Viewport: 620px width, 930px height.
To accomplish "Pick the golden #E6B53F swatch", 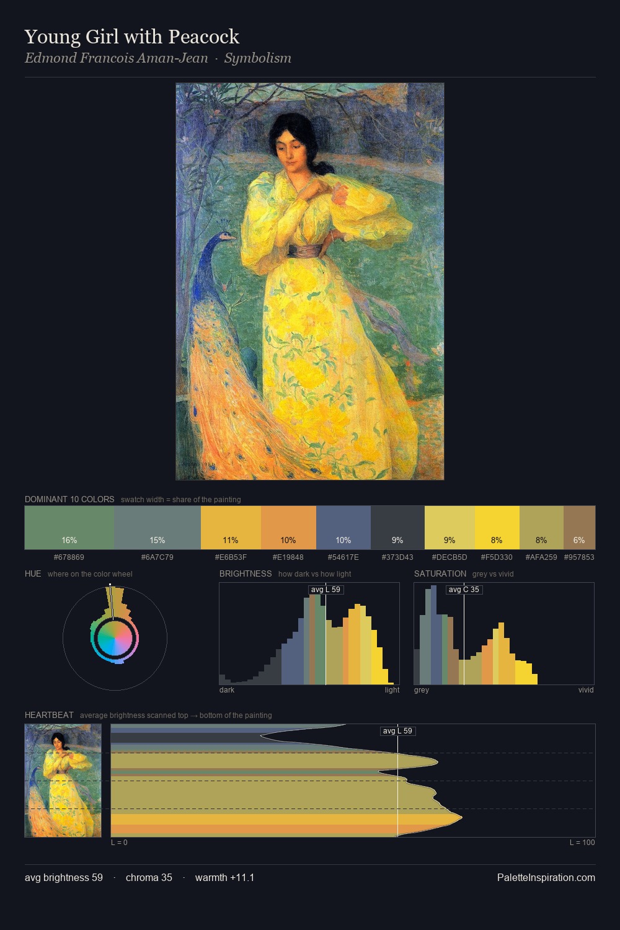I will point(231,528).
